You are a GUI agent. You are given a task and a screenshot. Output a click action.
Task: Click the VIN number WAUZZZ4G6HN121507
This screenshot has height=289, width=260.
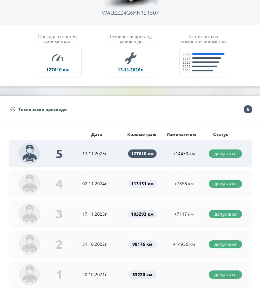[x=130, y=13]
